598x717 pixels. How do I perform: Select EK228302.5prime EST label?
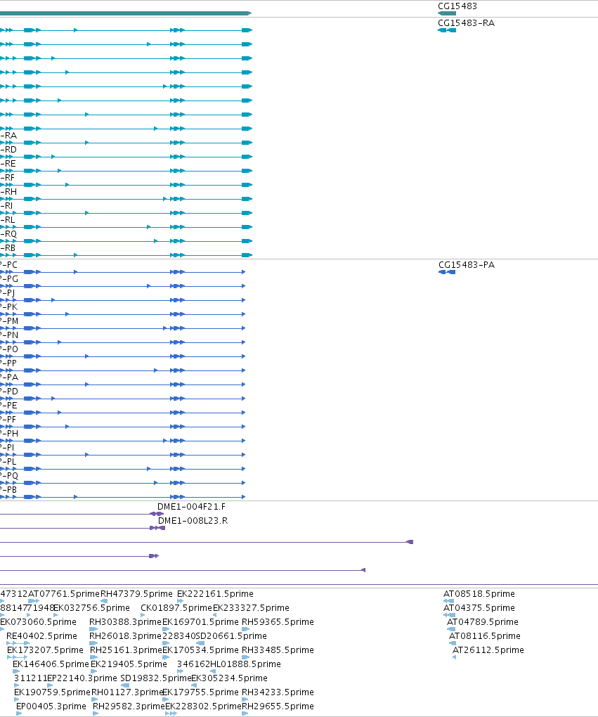(x=203, y=707)
